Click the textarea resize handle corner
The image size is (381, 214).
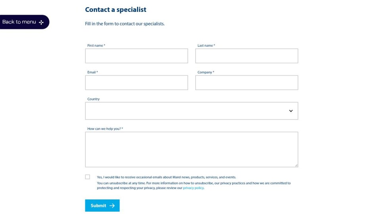point(296,165)
